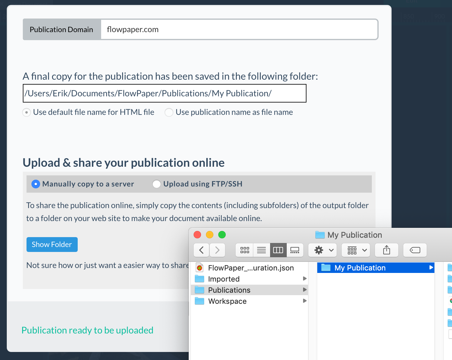Viewport: 452px width, 360px height.
Task: Select Upload using FTP/SSH option
Action: (x=157, y=184)
